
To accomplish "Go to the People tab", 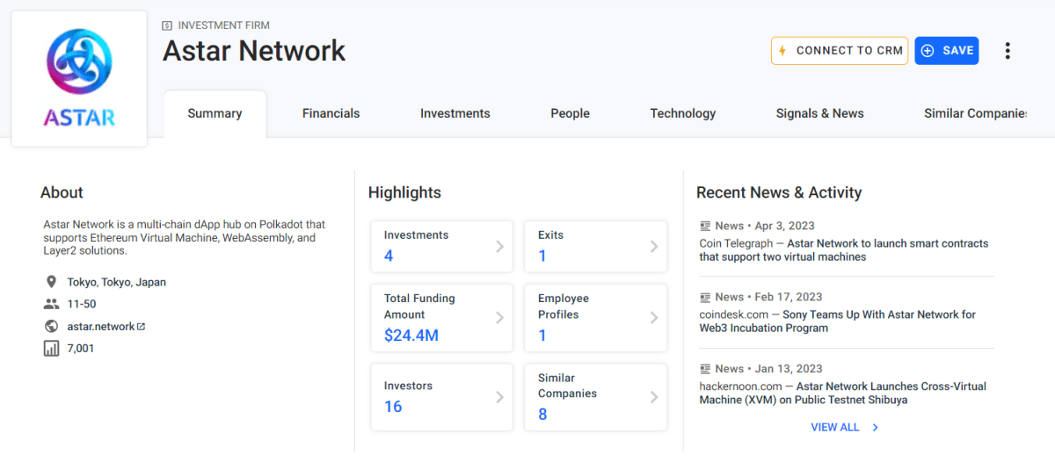I will click(570, 113).
